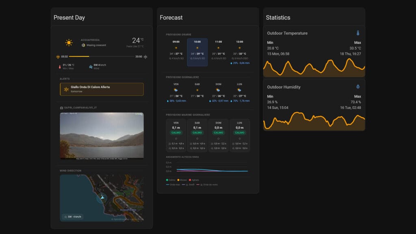Image resolution: width=416 pixels, height=234 pixels.
Task: Select the highlighted 10:00 hourly forecast card
Action: 197,52
